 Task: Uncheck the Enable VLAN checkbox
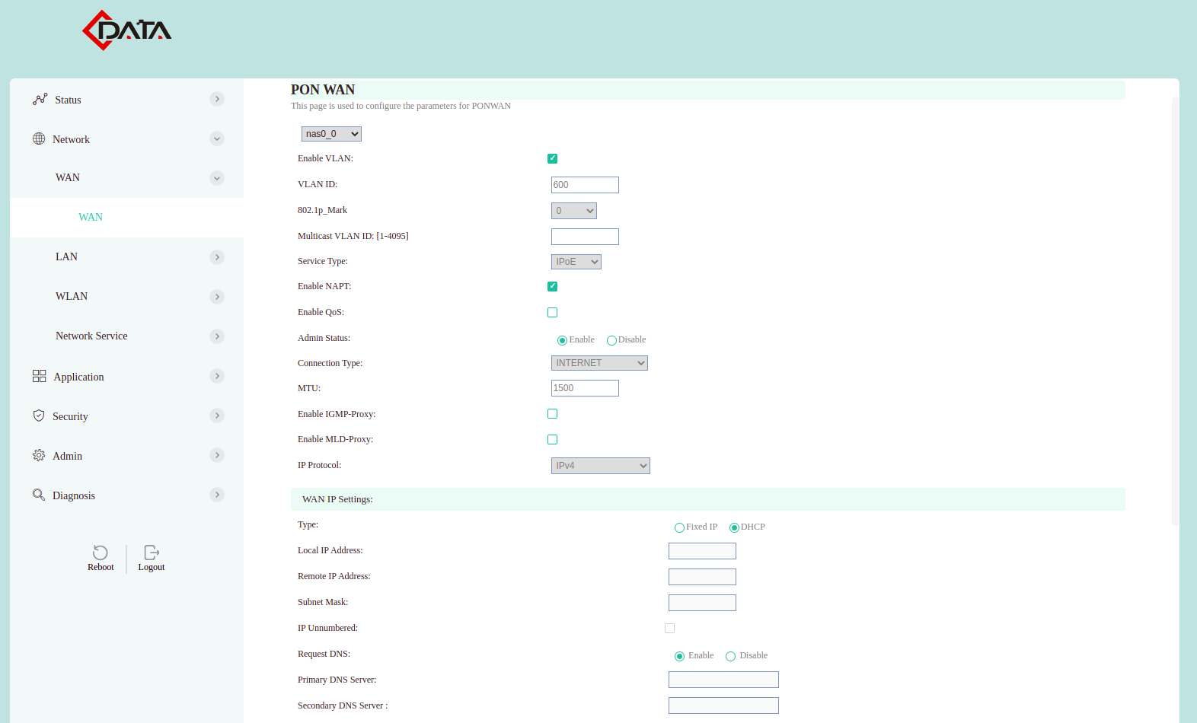coord(552,158)
